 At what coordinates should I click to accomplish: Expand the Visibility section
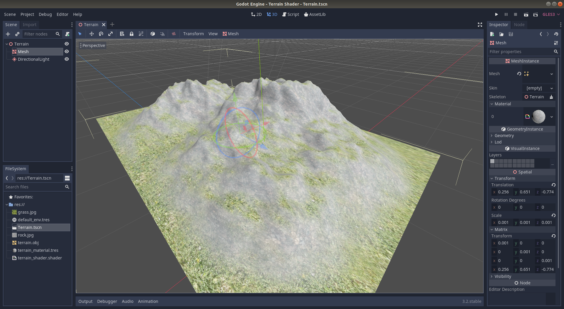522,276
